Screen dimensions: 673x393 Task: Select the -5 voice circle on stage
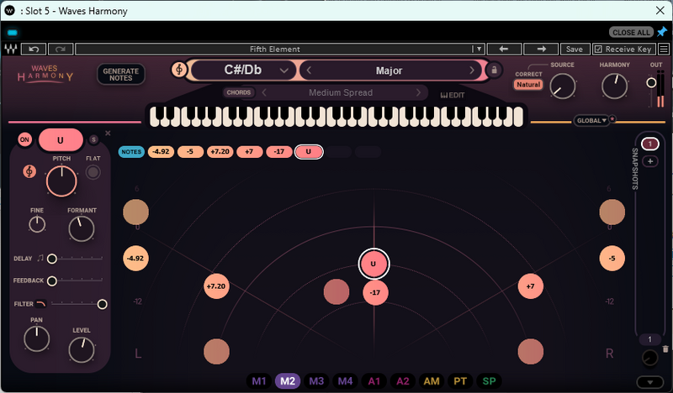[x=612, y=259]
